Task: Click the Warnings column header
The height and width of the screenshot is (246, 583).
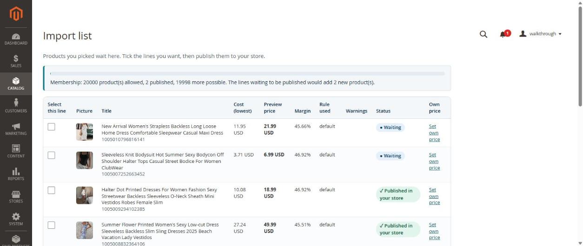Action: tap(357, 111)
